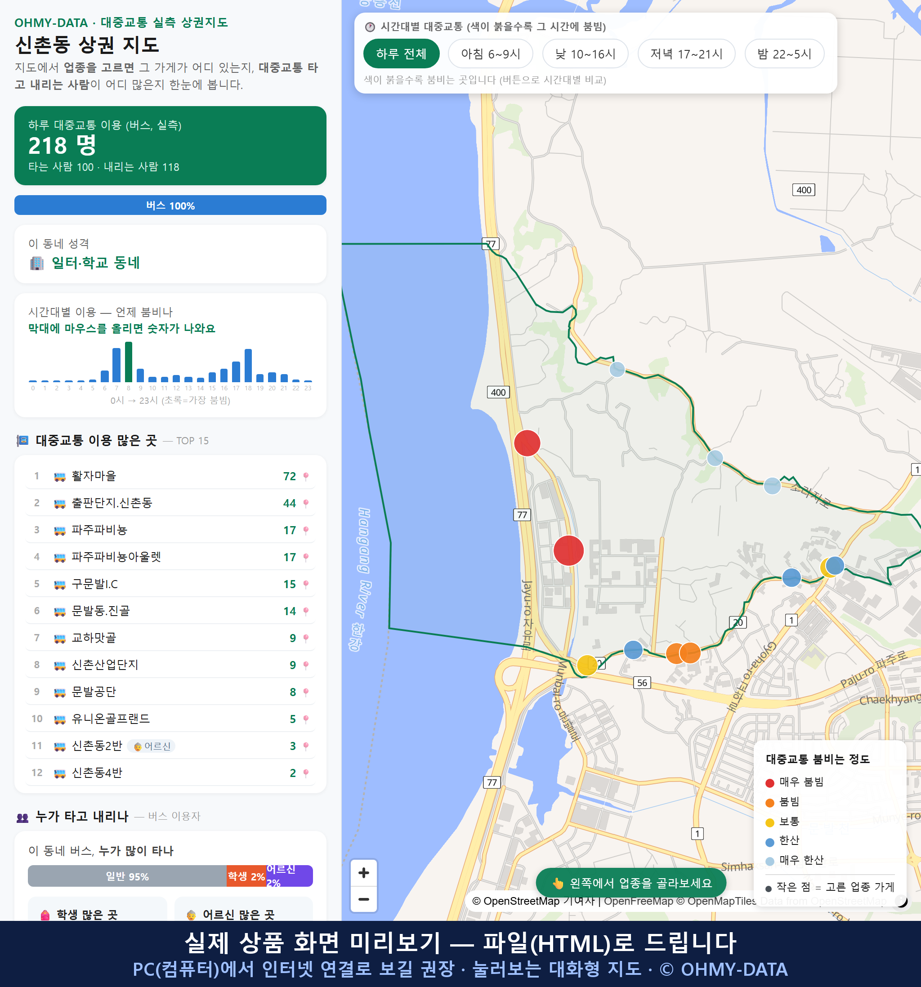Zoom in the map with plus button
This screenshot has height=987, width=921.
363,872
